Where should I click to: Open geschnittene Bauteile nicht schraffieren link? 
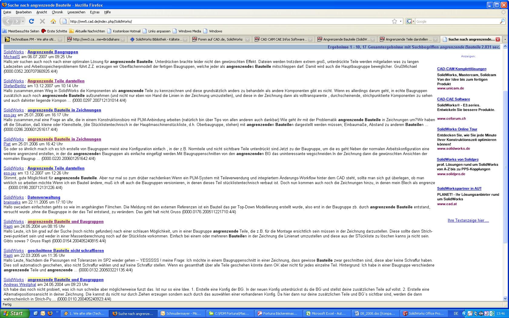[66, 250]
